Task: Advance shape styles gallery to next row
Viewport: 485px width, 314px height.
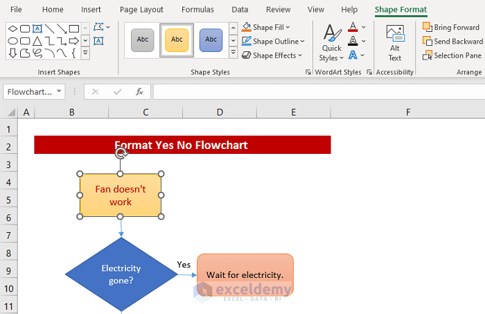Action: (x=233, y=40)
